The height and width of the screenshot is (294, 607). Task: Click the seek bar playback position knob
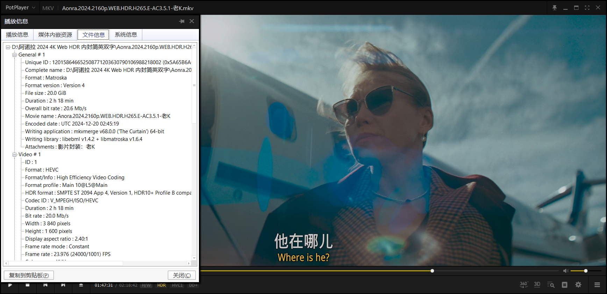(432, 271)
